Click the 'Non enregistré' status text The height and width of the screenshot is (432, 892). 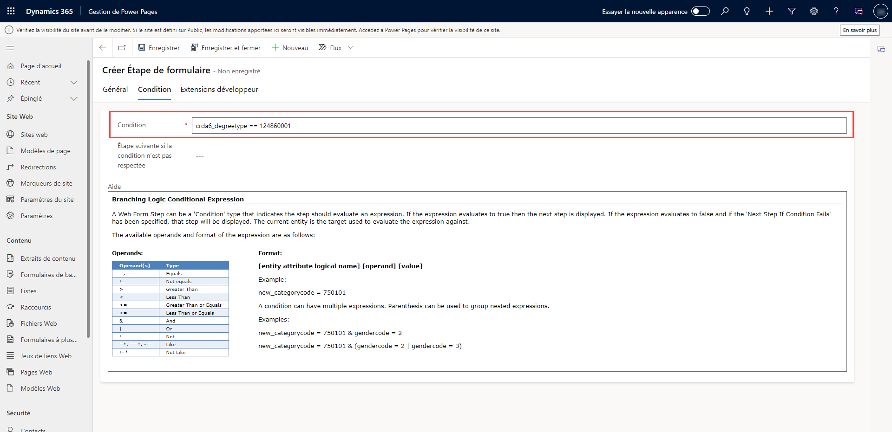(239, 71)
